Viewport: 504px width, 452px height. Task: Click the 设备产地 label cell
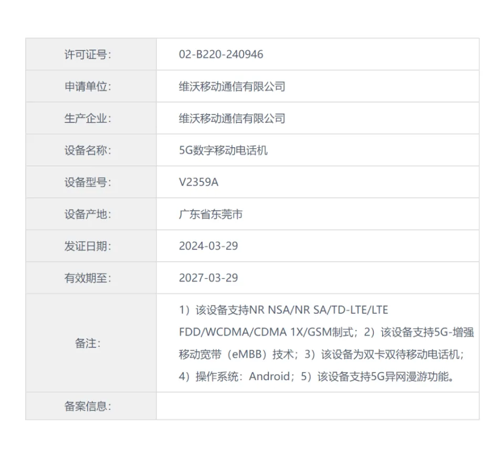pyautogui.click(x=88, y=214)
